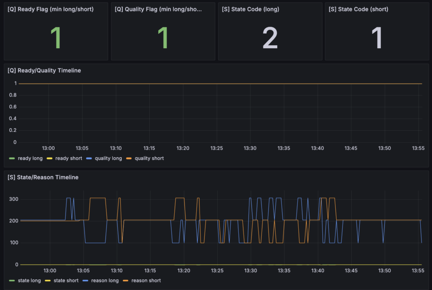The width and height of the screenshot is (432, 290).
Task: Open the Quality Flag panel title menu
Action: tap(158, 9)
